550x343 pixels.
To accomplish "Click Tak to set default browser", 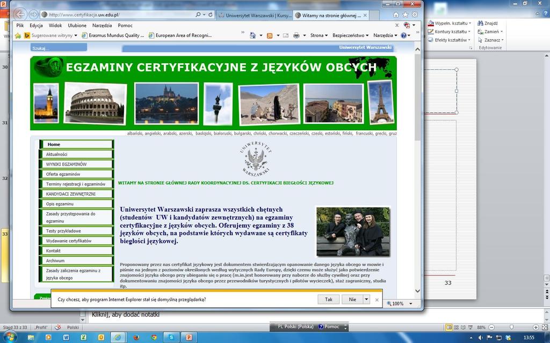I will click(x=329, y=299).
